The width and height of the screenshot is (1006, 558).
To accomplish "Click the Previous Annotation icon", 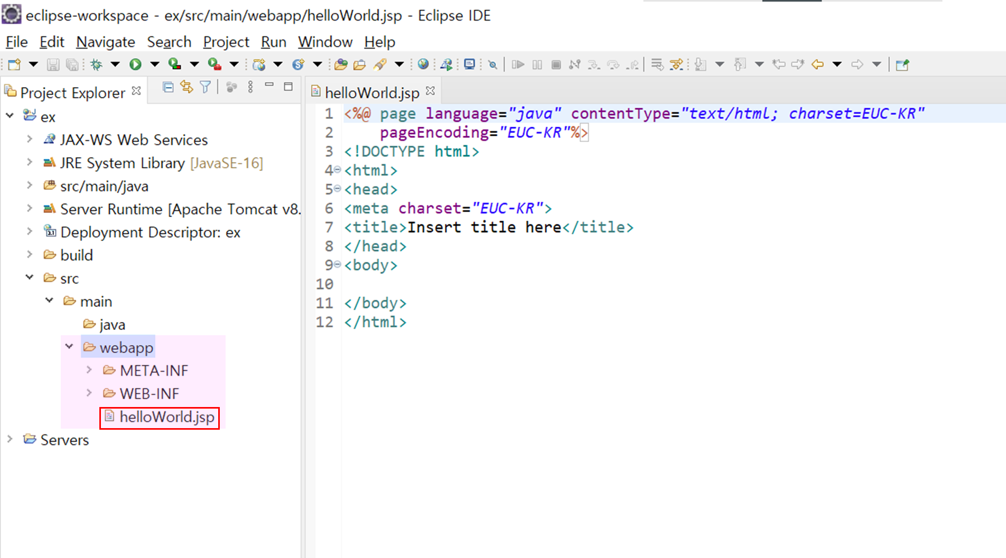I will click(x=740, y=64).
